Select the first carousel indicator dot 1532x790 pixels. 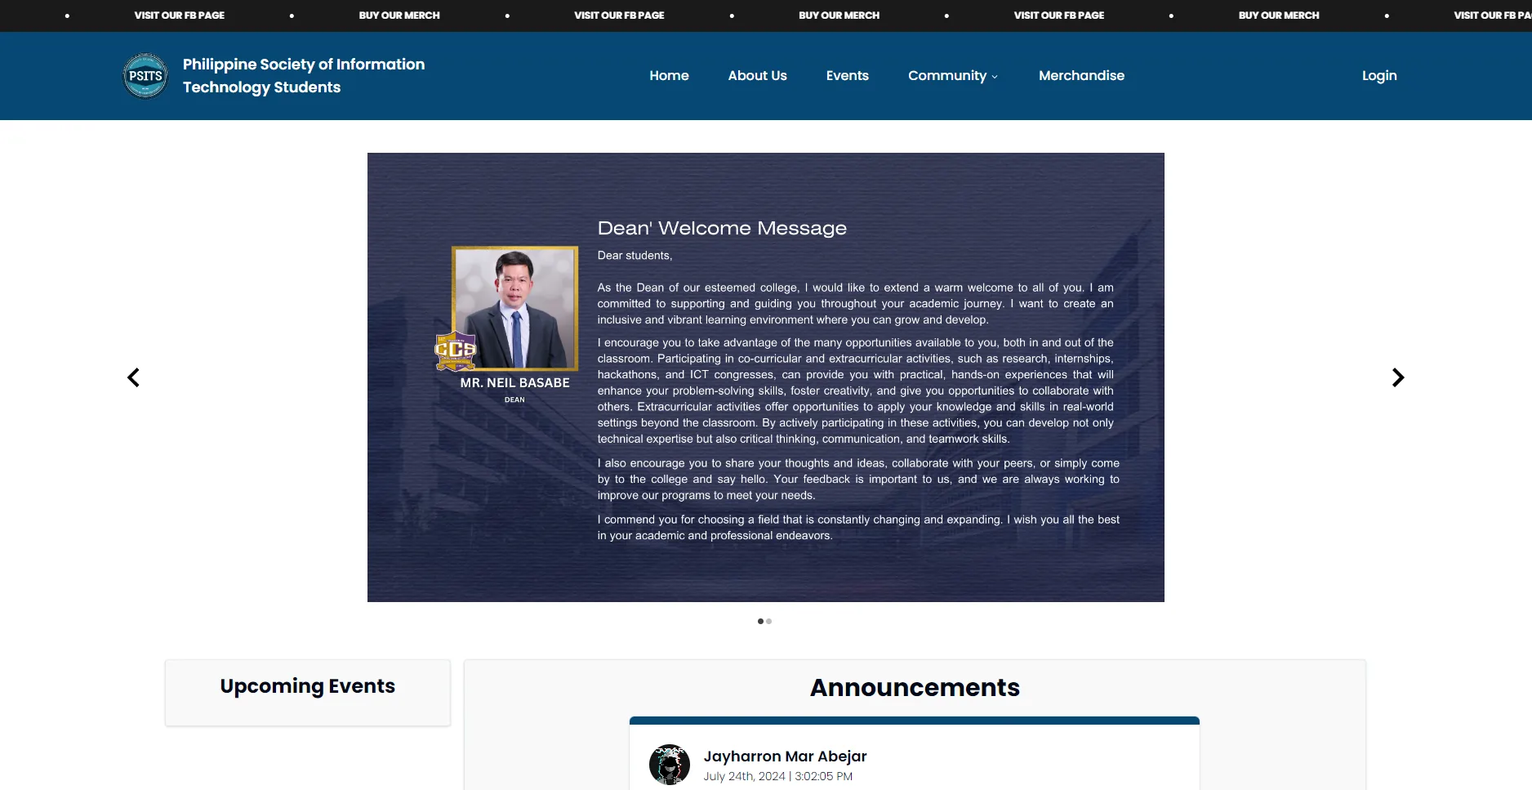pos(759,621)
